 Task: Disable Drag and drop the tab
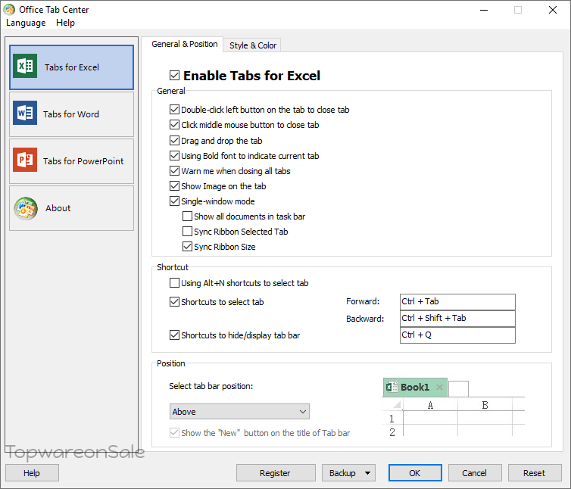174,140
